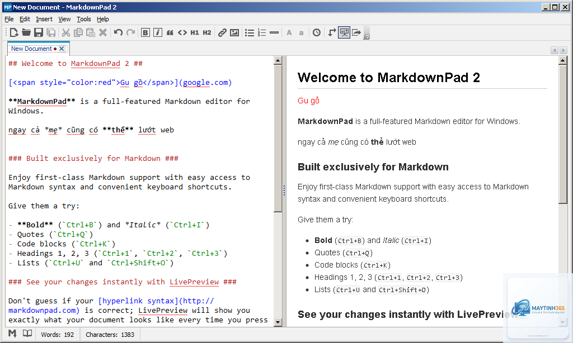
Task: Open a file using the folder icon
Action: 26,32
